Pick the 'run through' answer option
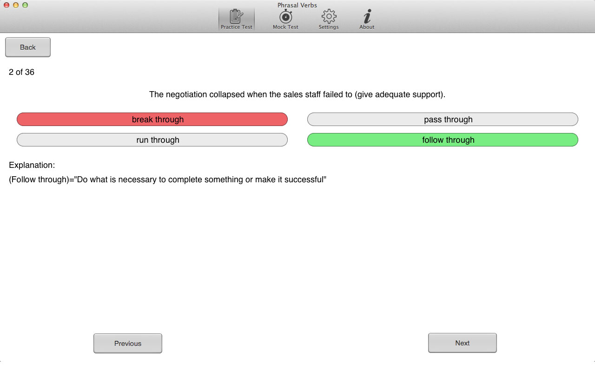Screen dimensions: 595x372 click(152, 140)
